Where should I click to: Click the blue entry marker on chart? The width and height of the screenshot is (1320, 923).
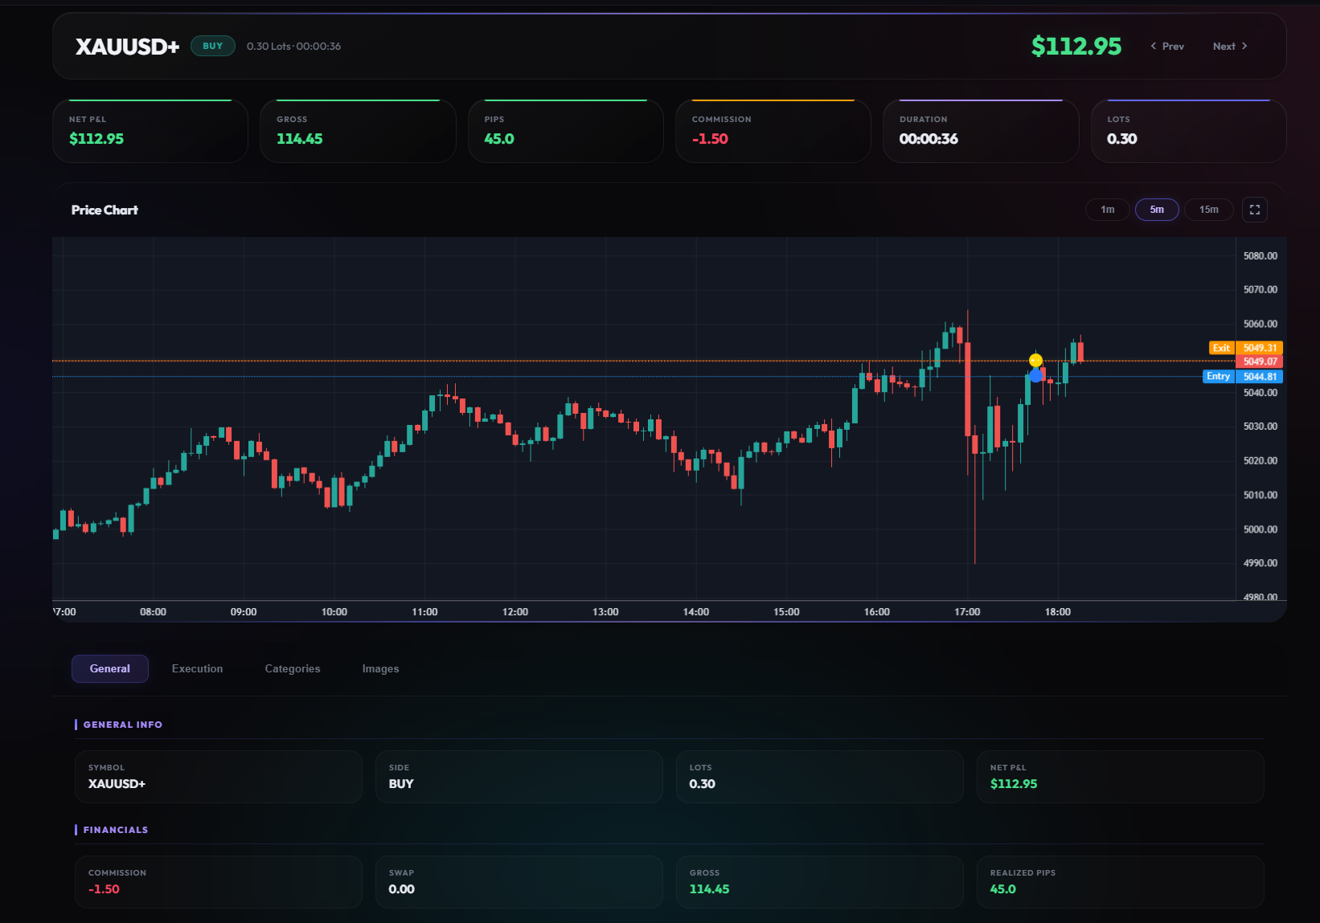pyautogui.click(x=1035, y=375)
